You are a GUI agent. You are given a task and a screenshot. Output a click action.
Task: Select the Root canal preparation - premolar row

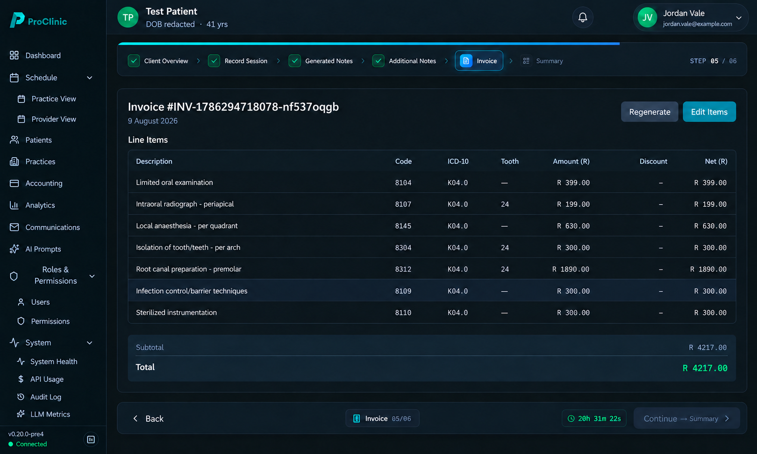point(432,269)
